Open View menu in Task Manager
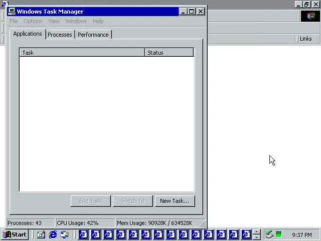 click(54, 21)
